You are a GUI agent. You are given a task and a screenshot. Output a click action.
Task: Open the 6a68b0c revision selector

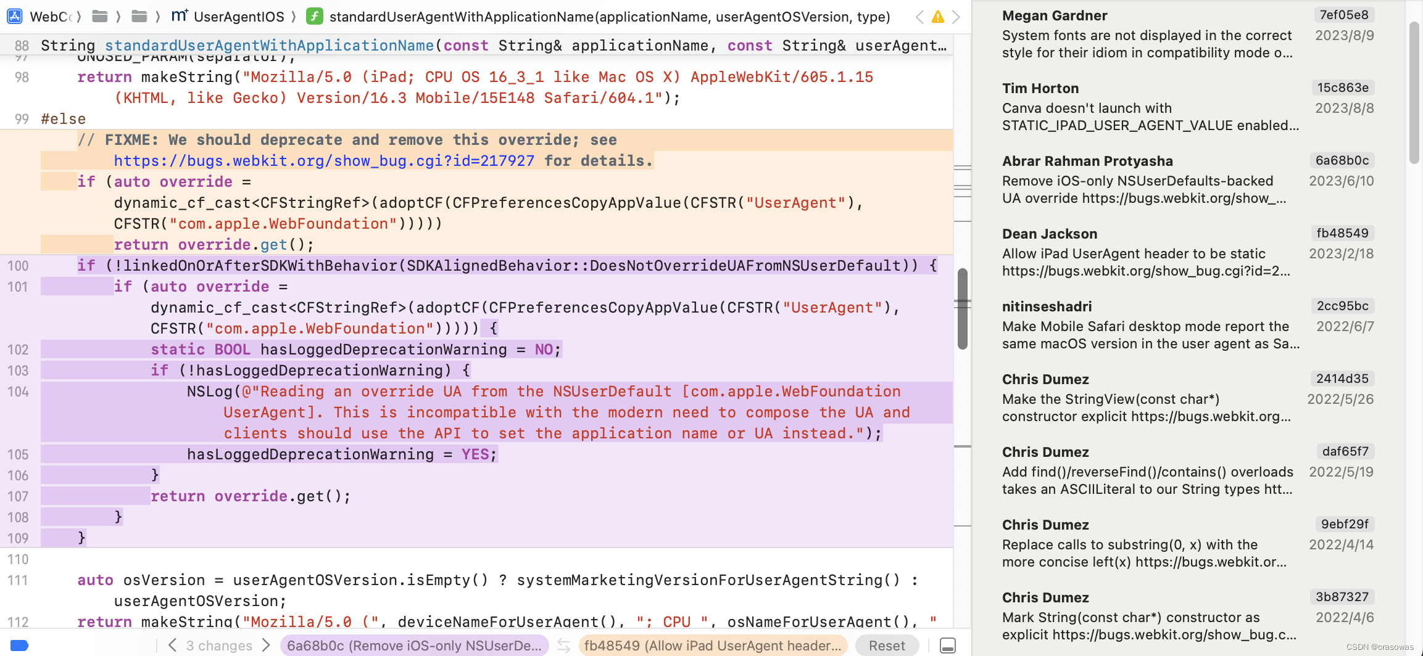click(x=414, y=646)
